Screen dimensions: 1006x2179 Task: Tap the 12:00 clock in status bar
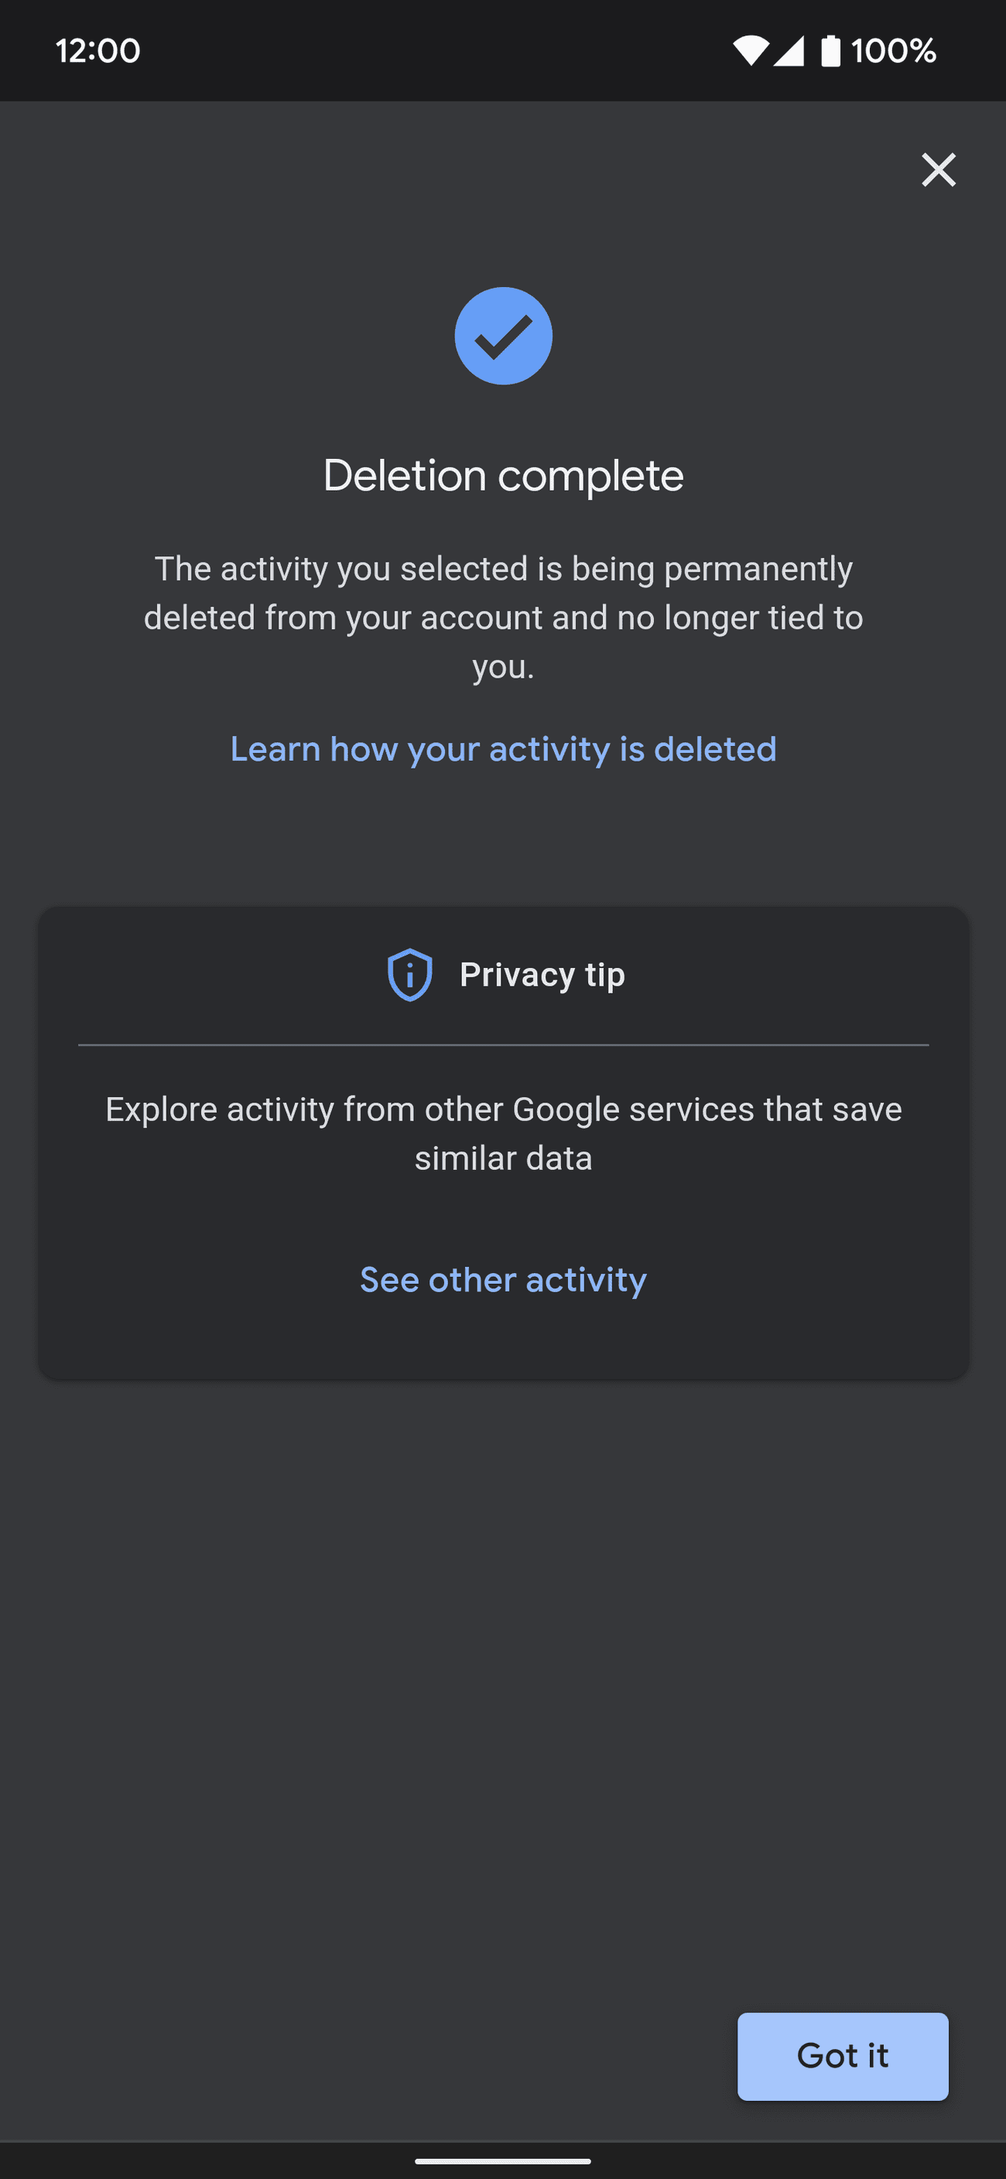(98, 51)
